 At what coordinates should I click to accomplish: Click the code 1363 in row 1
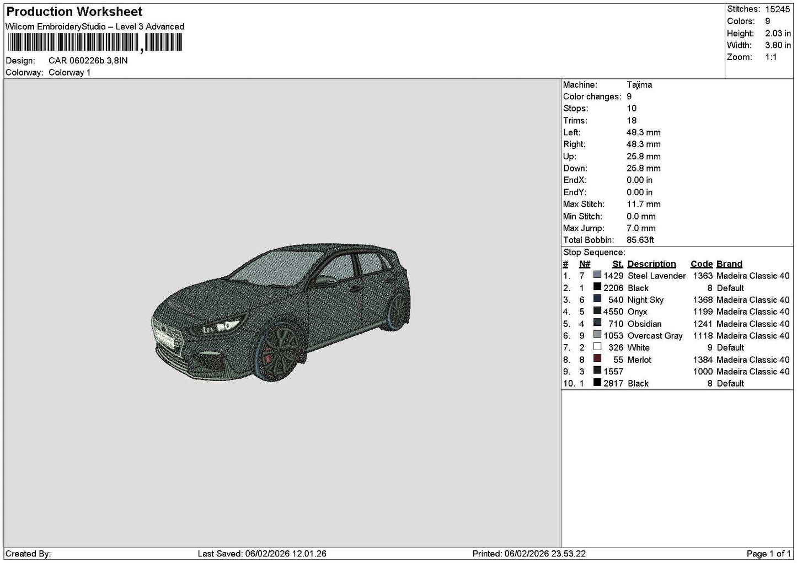tap(703, 276)
